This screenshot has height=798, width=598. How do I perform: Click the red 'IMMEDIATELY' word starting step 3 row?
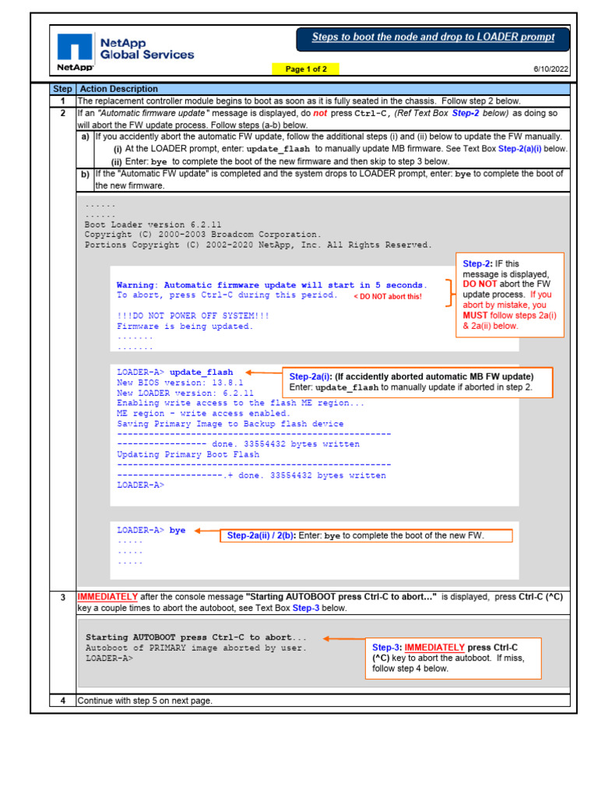click(107, 596)
